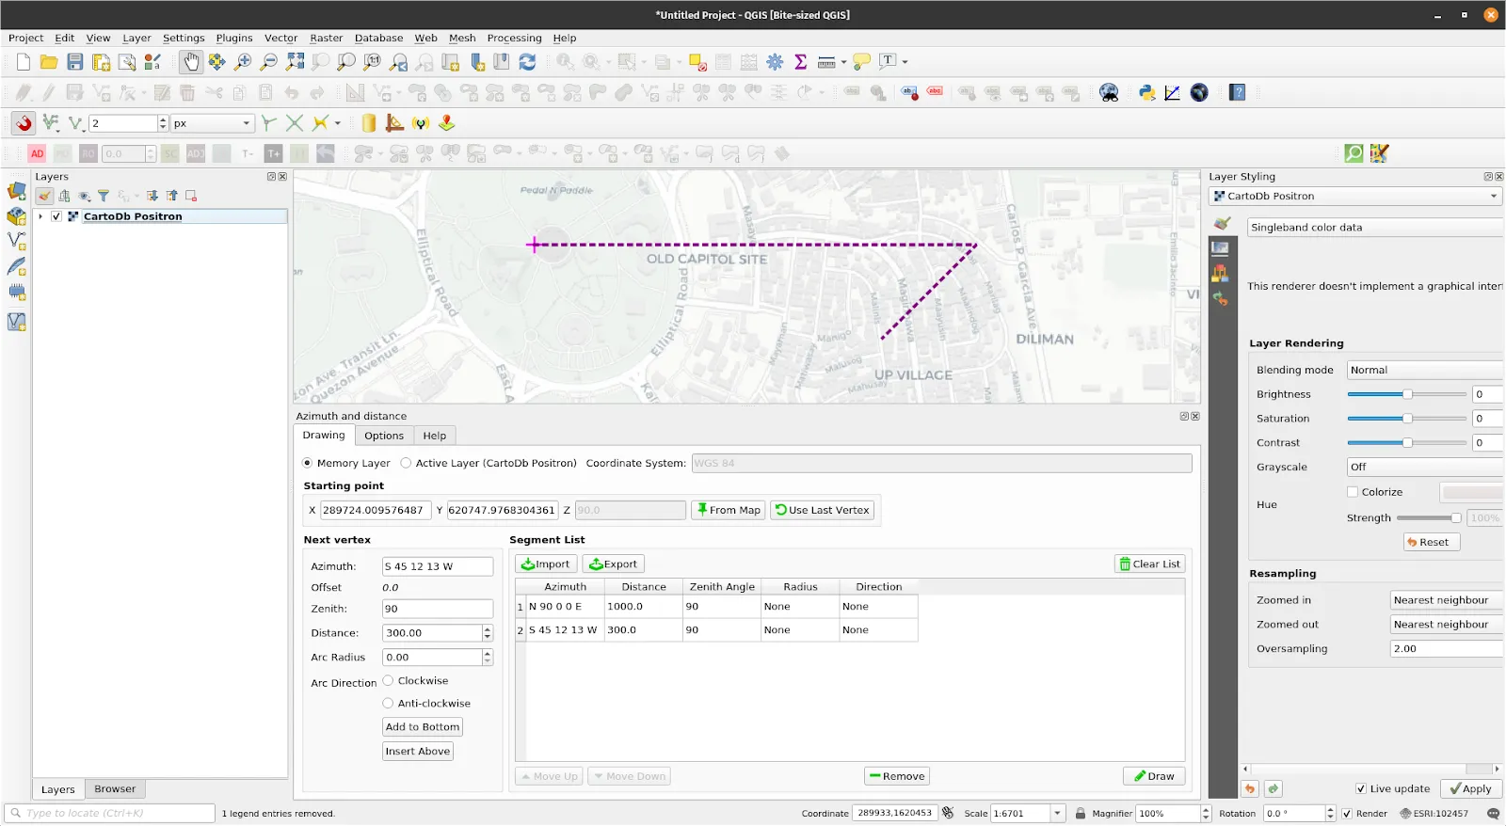Click the Remove Layer icon in Layers panel

point(191,196)
